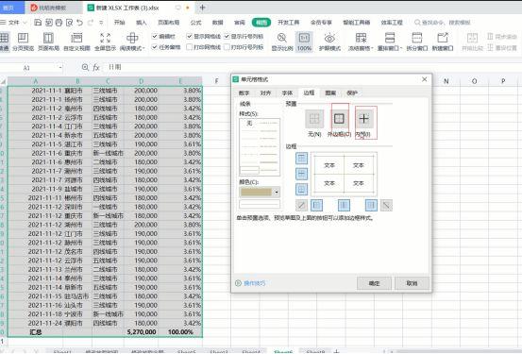Set zoom to 100% button
This screenshot has height=354, width=522.
click(304, 42)
